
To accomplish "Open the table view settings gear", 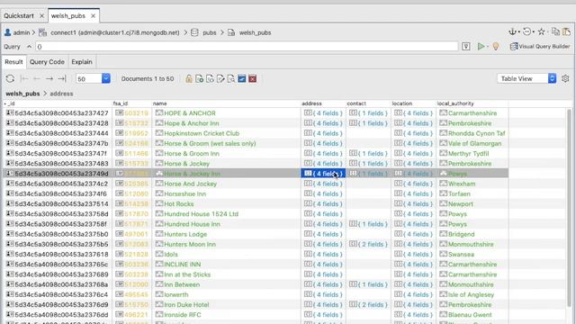I will (x=565, y=78).
